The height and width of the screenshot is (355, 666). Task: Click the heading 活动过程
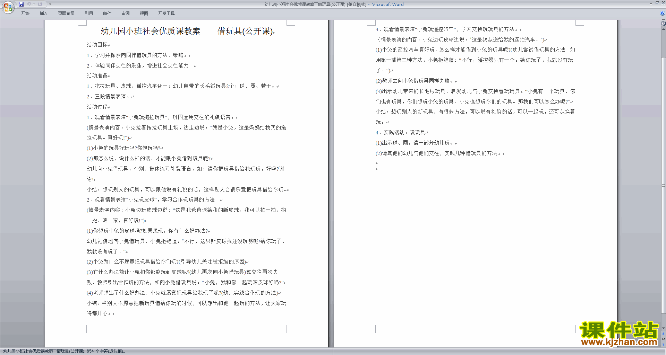pos(97,107)
